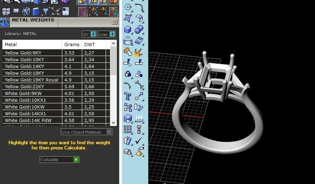This screenshot has height=184, width=315.
Task: Select the Yellow Gold:9KY row
Action: click(x=56, y=53)
